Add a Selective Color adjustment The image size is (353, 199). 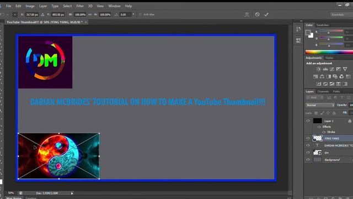tap(338, 84)
